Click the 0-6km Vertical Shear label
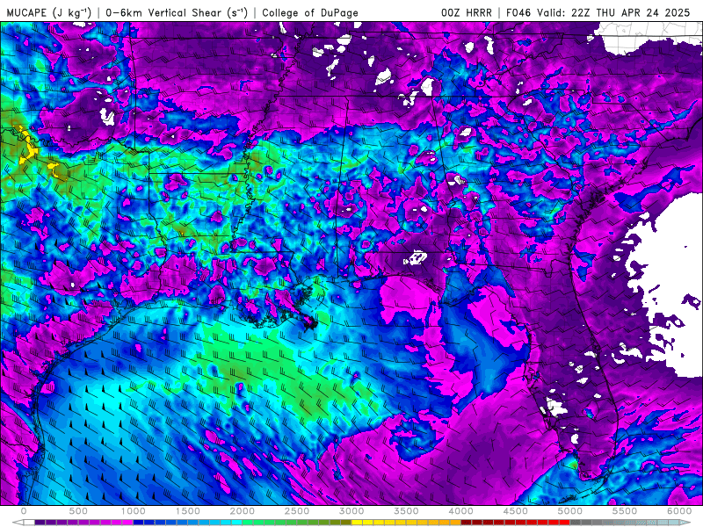This screenshot has height=527, width=703. 177,12
